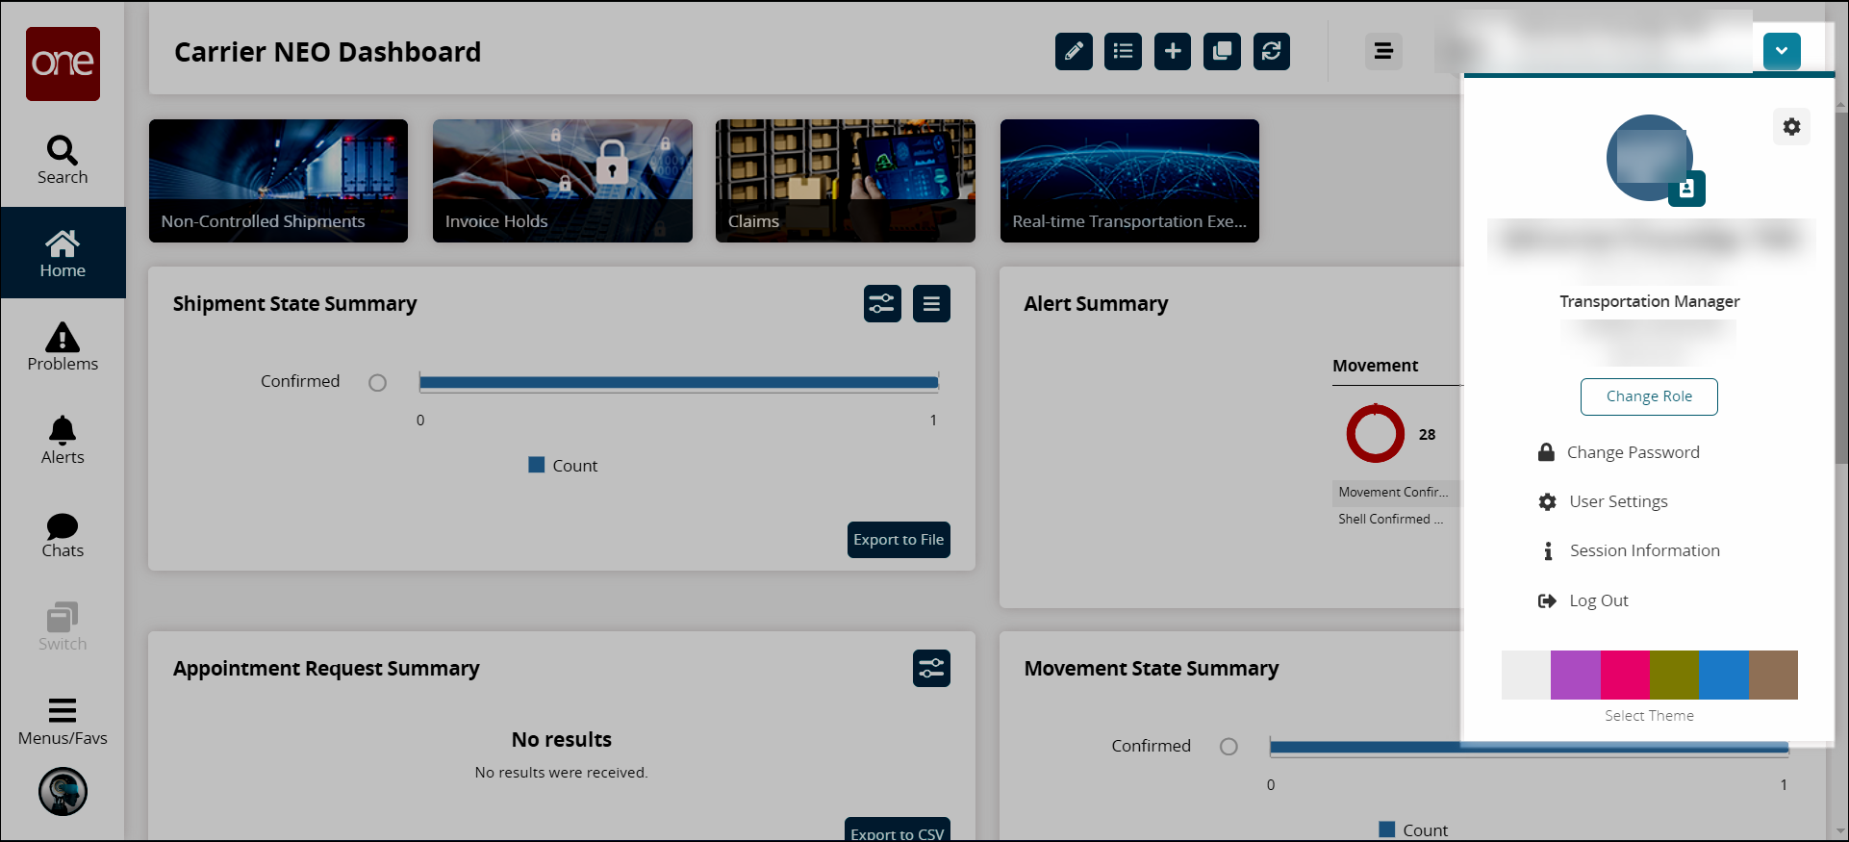Click the pencil edit dashboard icon

(1074, 51)
